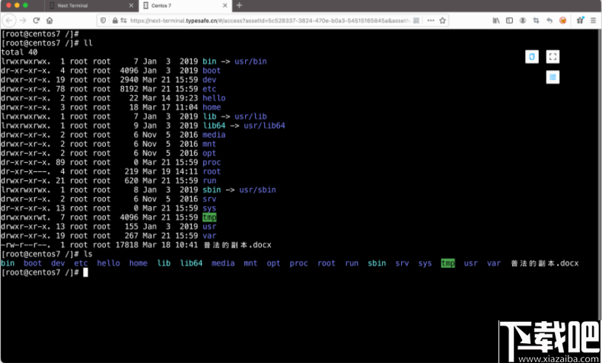Click 'usr/lib64' symlink target text
Viewport: 602px width, 363px height.
click(x=265, y=126)
